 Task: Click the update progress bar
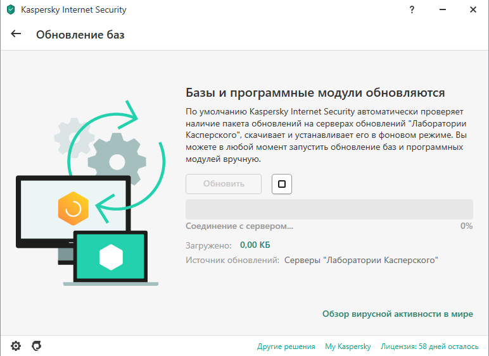pos(329,209)
